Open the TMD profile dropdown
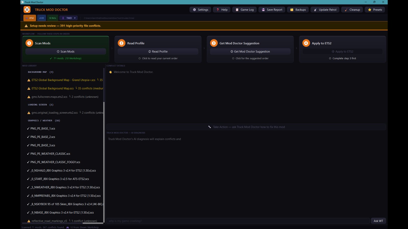This screenshot has width=408, height=229. (69, 18)
